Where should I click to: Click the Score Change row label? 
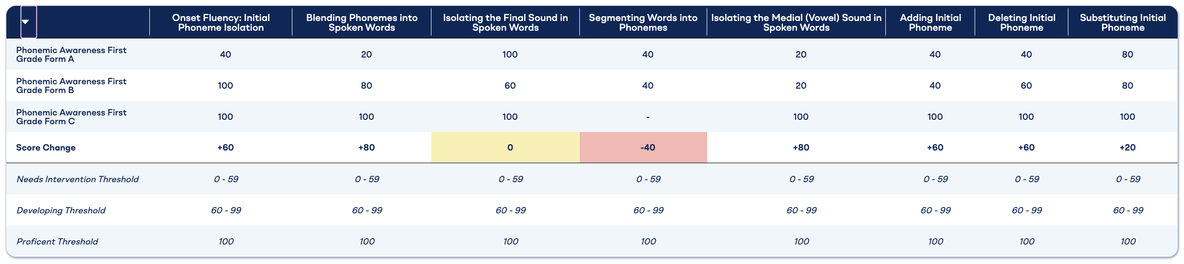click(46, 148)
